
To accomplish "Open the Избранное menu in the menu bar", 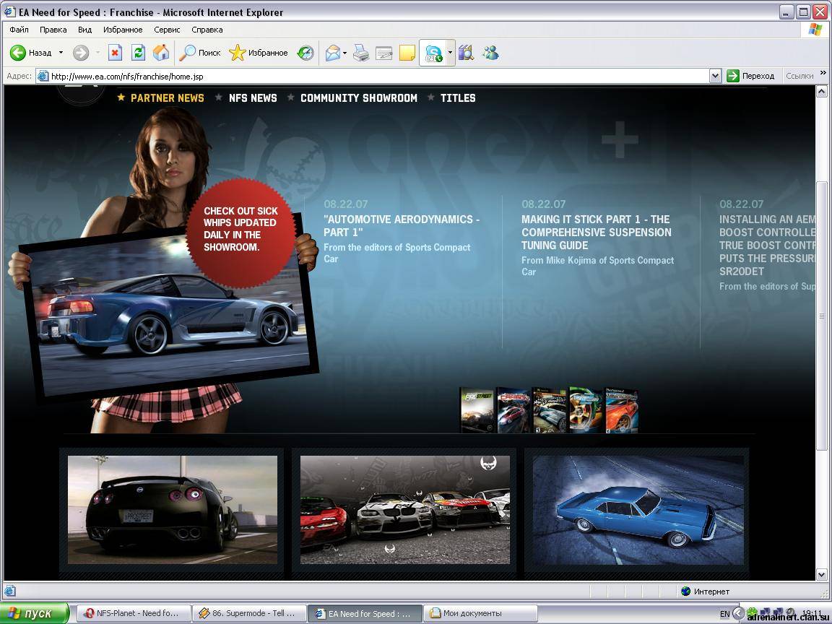I will [x=123, y=30].
